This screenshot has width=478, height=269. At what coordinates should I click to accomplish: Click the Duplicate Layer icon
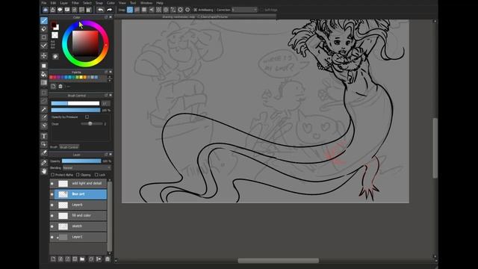[x=91, y=259]
